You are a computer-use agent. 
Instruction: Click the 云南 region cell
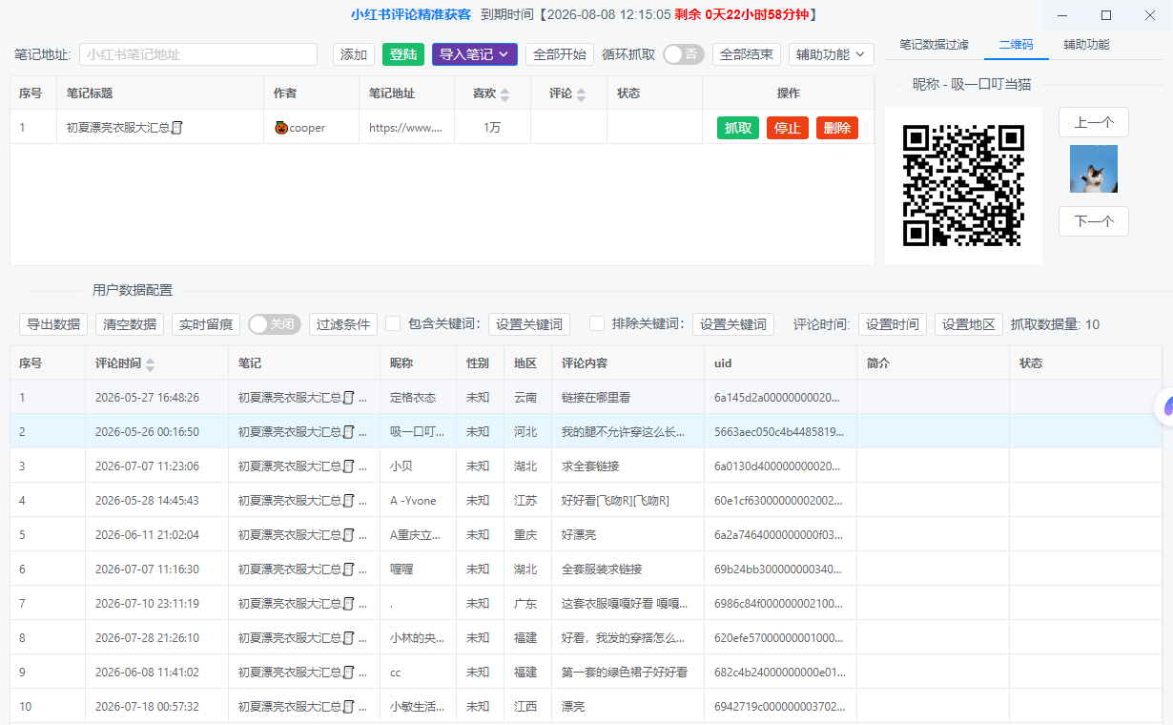525,398
